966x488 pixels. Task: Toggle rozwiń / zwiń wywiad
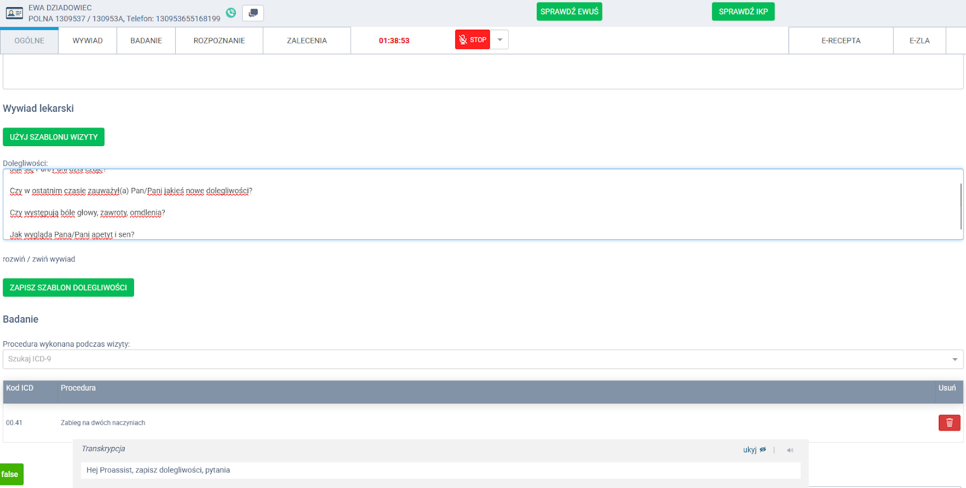pos(39,259)
